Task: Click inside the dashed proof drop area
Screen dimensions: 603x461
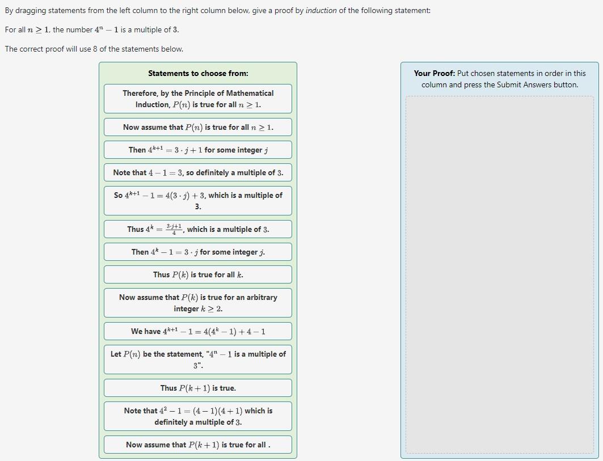Action: tap(500, 272)
